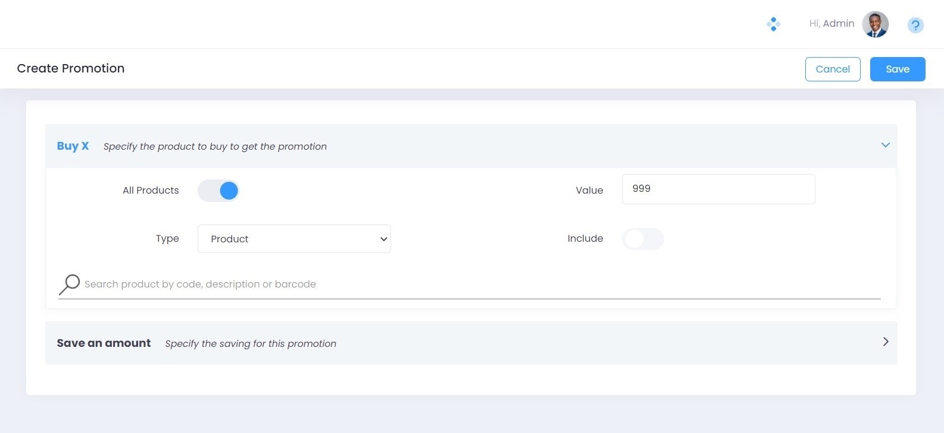Open the help question mark icon
The width and height of the screenshot is (944, 433).
point(915,25)
